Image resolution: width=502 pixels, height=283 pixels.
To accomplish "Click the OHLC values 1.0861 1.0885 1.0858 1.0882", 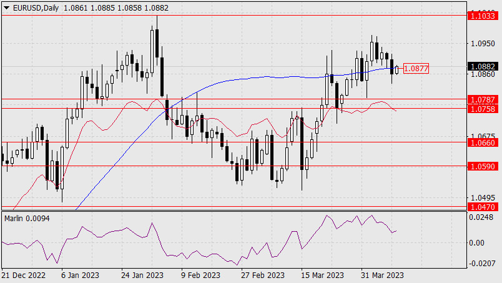I will [x=116, y=8].
